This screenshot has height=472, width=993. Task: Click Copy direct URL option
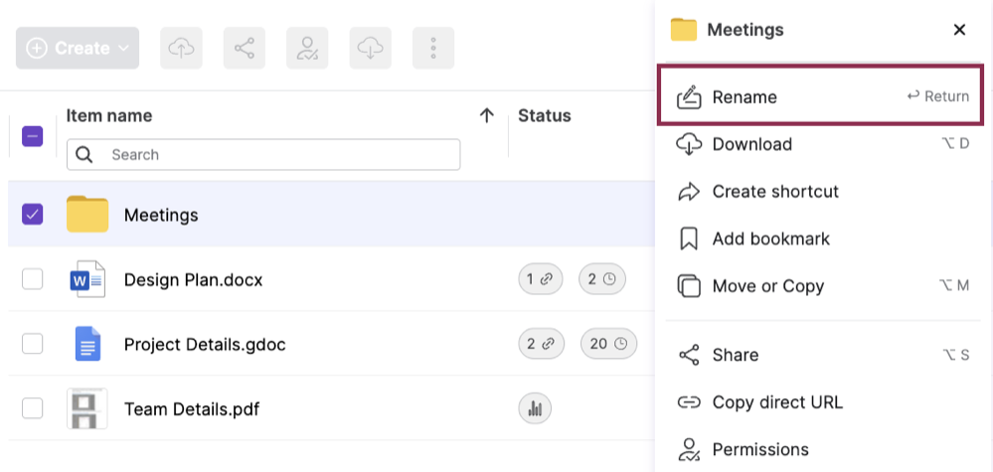[x=776, y=402]
